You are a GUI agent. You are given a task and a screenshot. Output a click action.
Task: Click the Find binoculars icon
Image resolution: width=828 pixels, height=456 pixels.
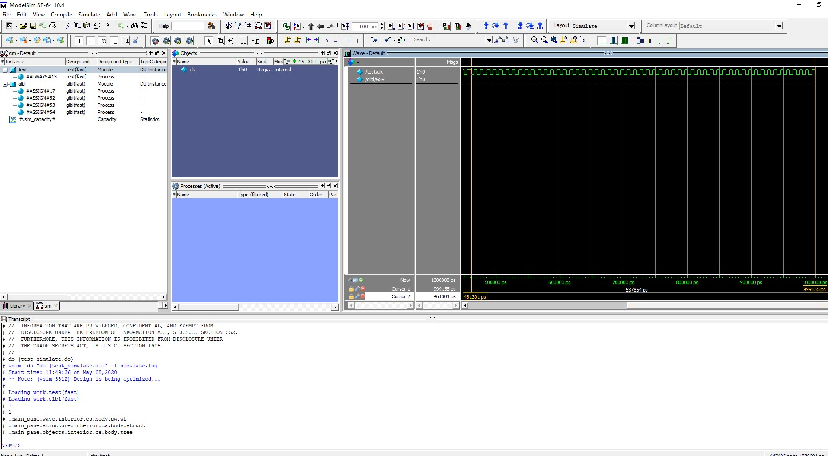(x=134, y=26)
